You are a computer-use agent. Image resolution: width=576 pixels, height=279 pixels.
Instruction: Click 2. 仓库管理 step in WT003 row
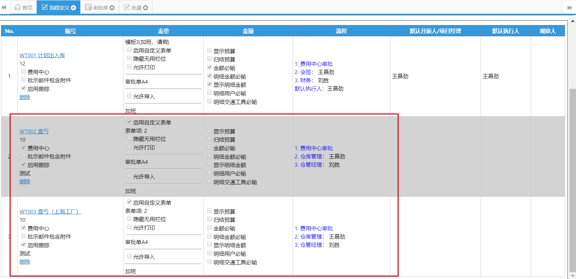pos(308,236)
